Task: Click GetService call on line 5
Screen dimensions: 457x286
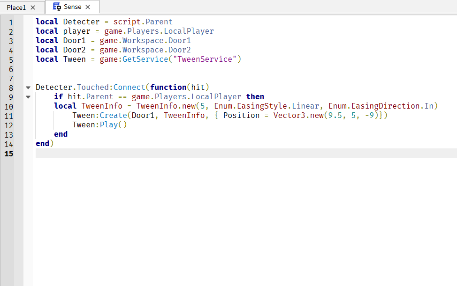Action: click(x=145, y=59)
